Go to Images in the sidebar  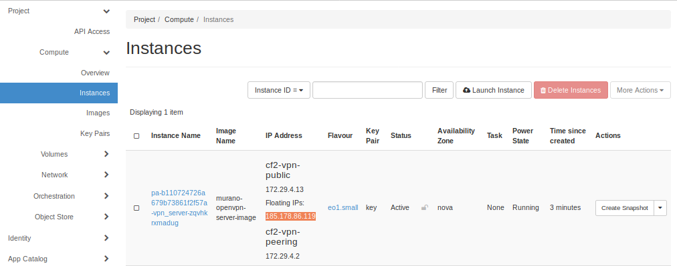click(x=98, y=113)
